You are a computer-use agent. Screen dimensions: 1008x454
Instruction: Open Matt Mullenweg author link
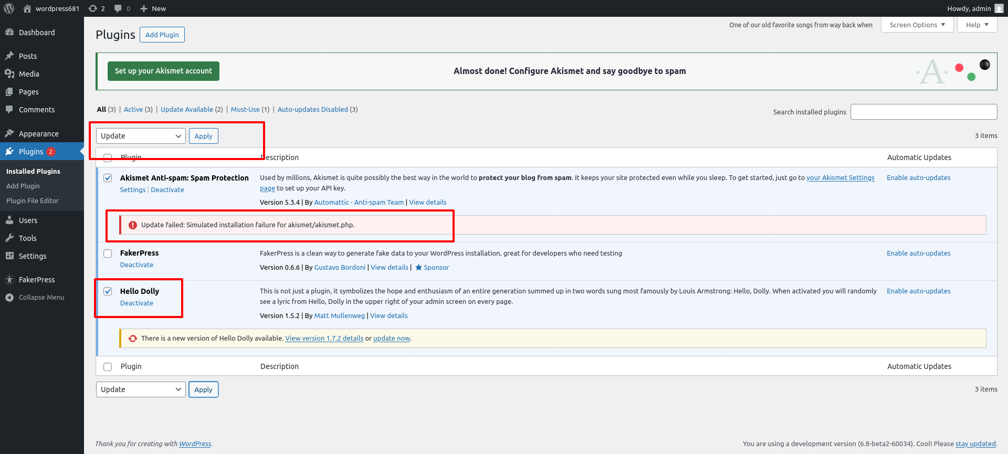340,316
